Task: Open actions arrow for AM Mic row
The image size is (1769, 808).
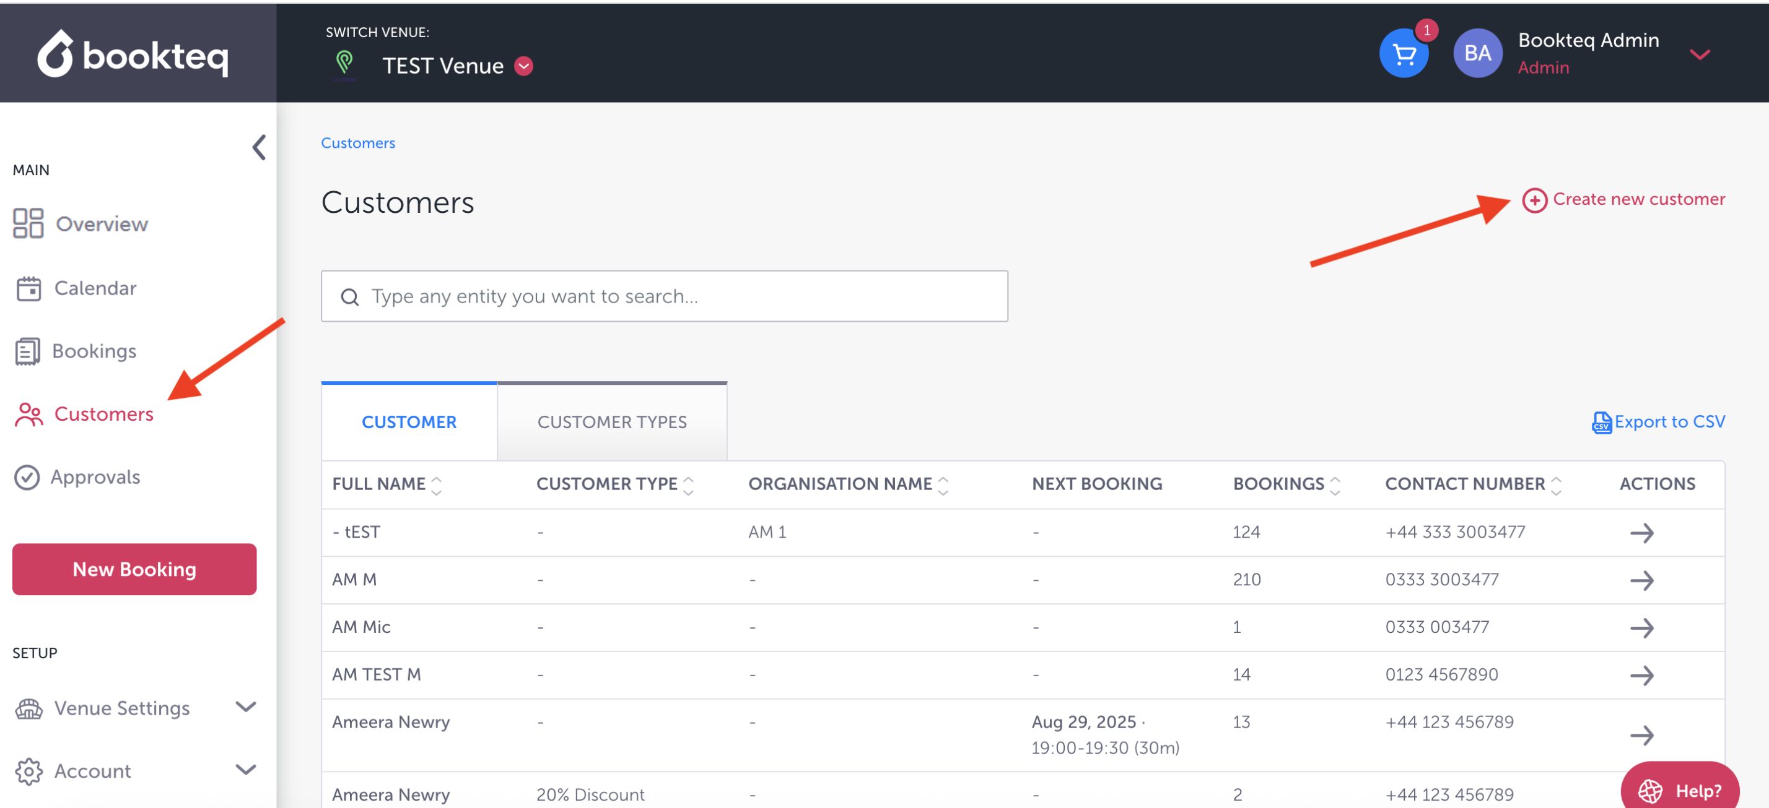Action: pos(1641,627)
